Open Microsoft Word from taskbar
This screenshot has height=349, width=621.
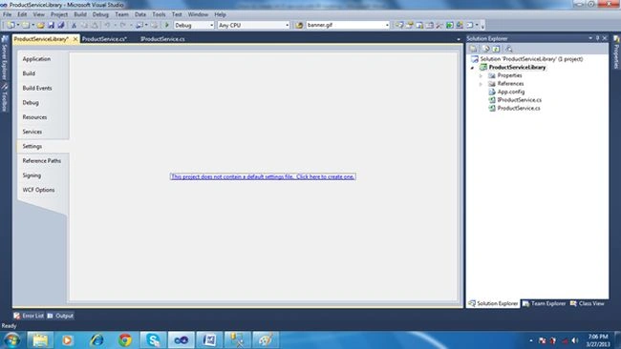(209, 339)
